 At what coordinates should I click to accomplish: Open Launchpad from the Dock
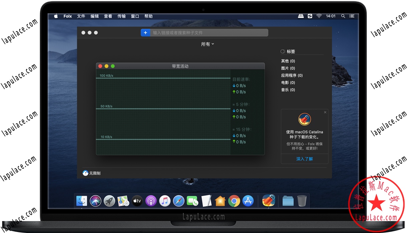click(x=109, y=201)
